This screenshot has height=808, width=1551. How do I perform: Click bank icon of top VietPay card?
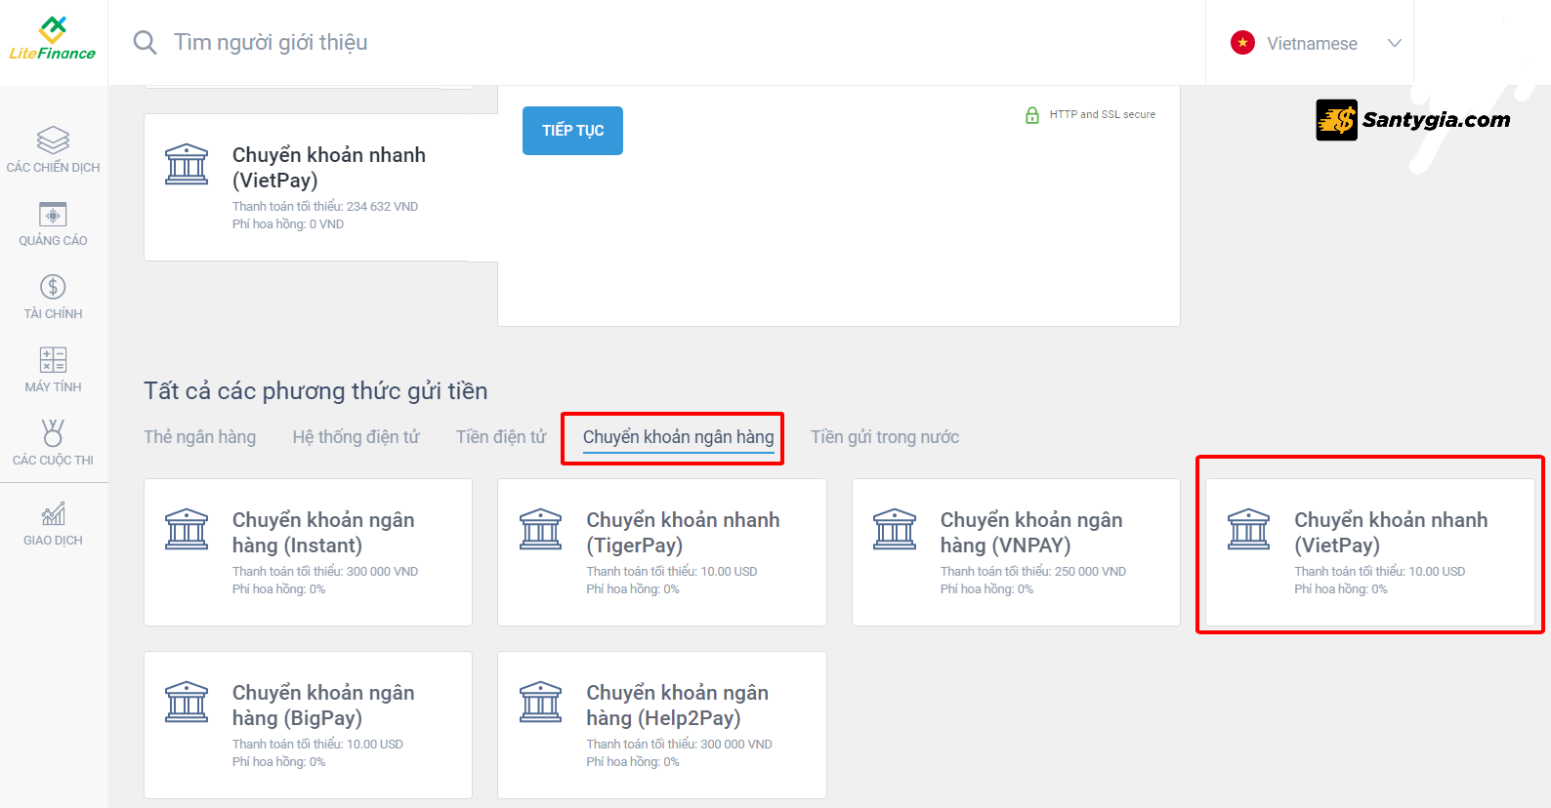coord(187,164)
